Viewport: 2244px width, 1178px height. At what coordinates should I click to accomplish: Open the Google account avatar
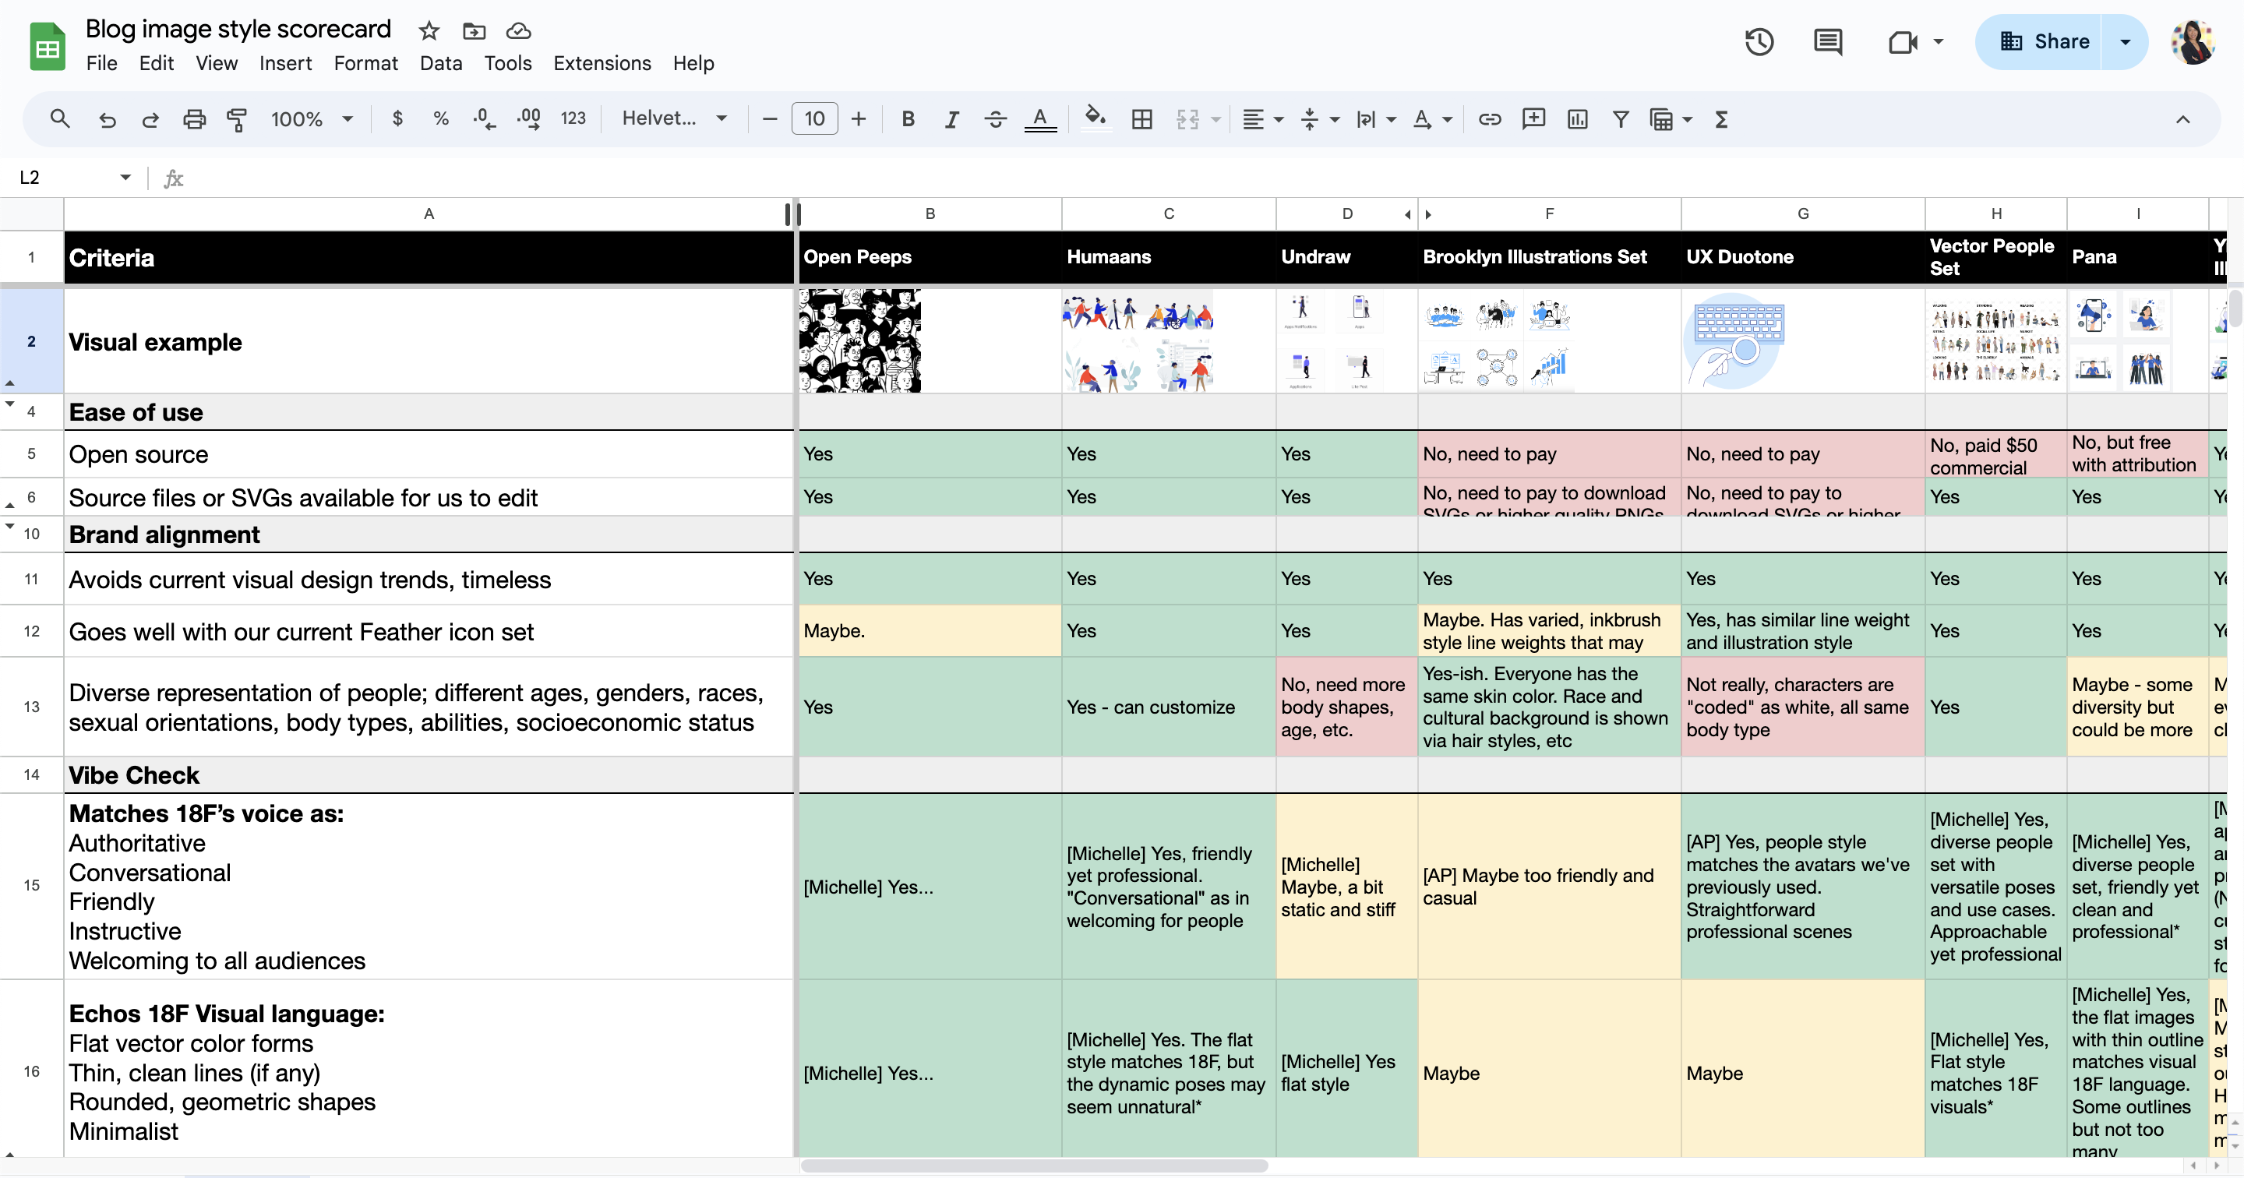pyautogui.click(x=2193, y=42)
